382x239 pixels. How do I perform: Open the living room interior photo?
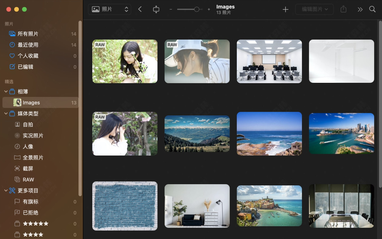(197, 206)
